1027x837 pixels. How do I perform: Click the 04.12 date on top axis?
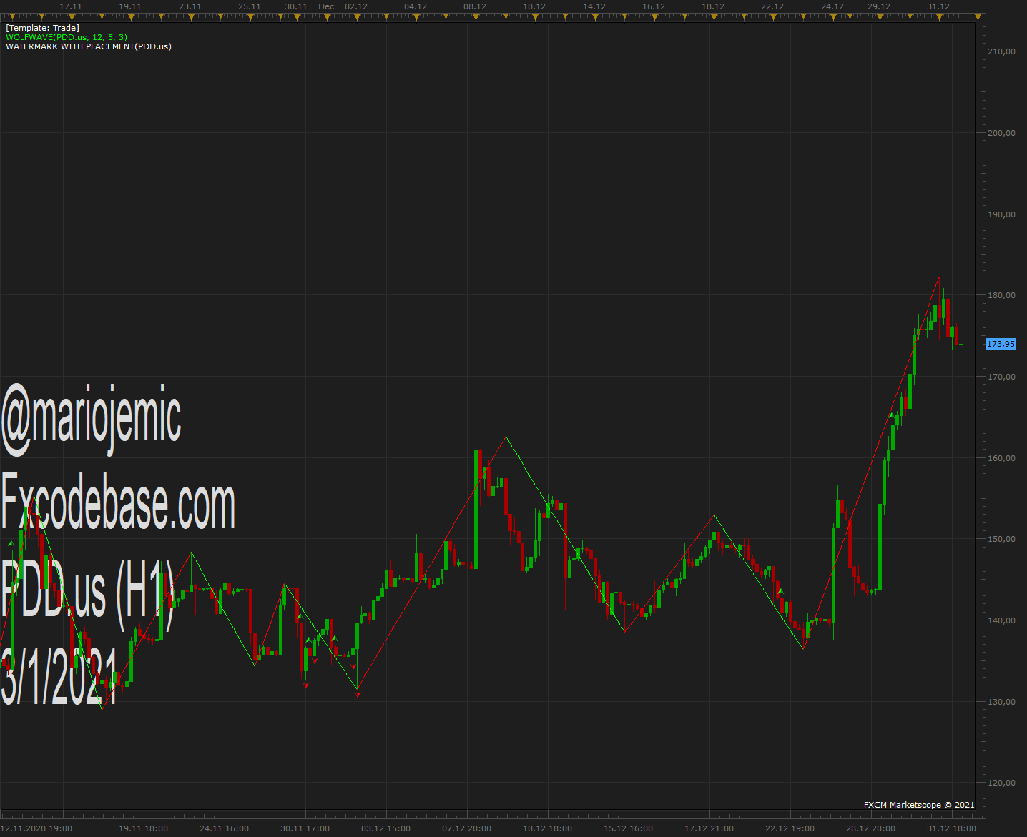point(416,6)
